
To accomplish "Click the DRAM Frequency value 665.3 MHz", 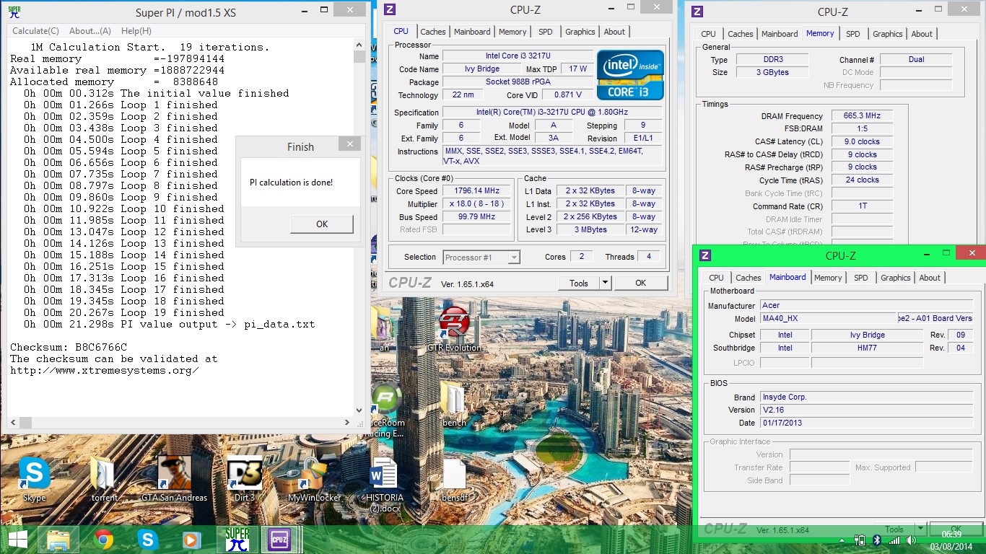I will [x=862, y=116].
